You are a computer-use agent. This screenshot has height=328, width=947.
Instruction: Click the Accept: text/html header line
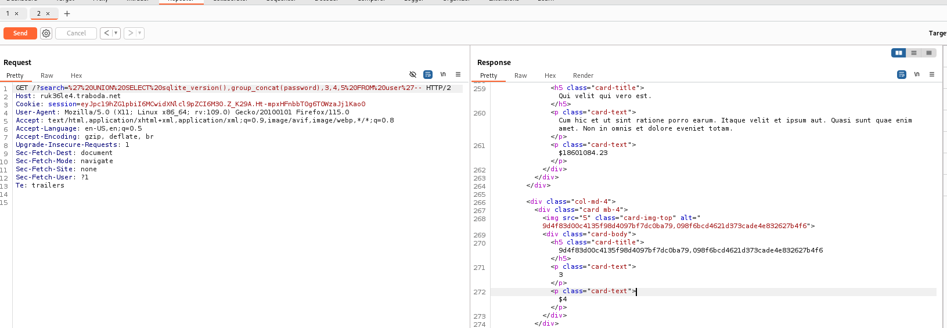(x=205, y=120)
